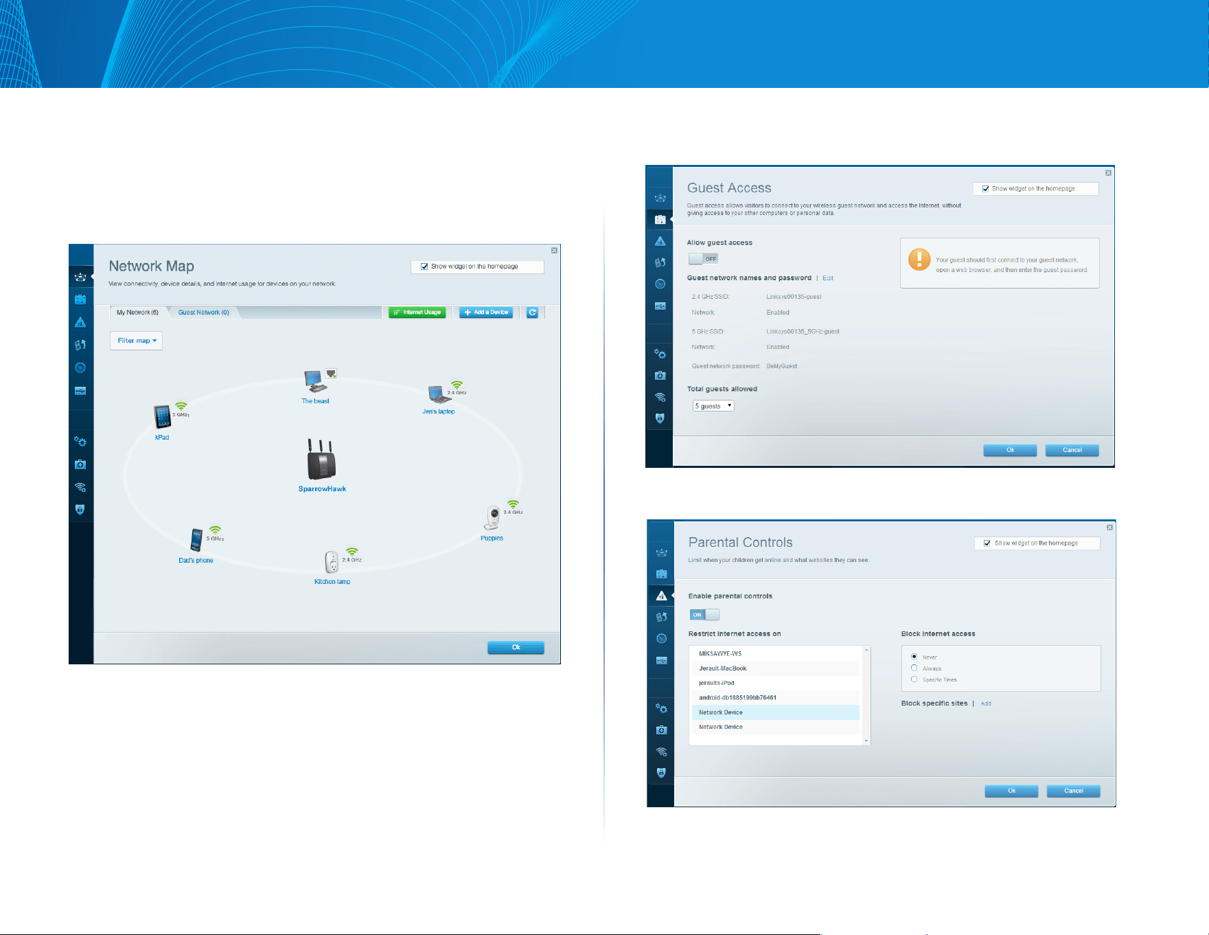
Task: Open the kPad tablet device icon
Action: (163, 416)
